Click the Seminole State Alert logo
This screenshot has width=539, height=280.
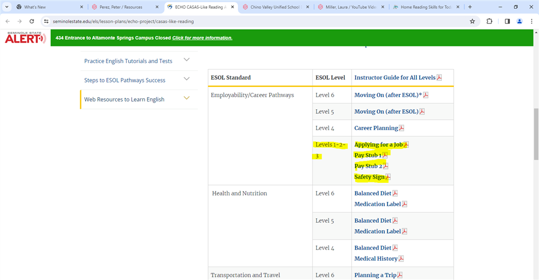(25, 37)
